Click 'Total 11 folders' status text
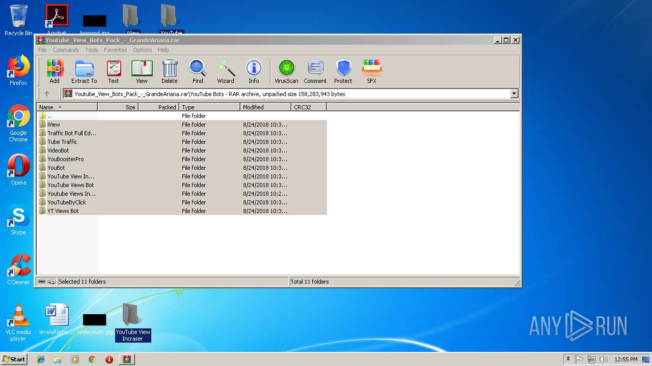This screenshot has width=652, height=366. point(310,282)
